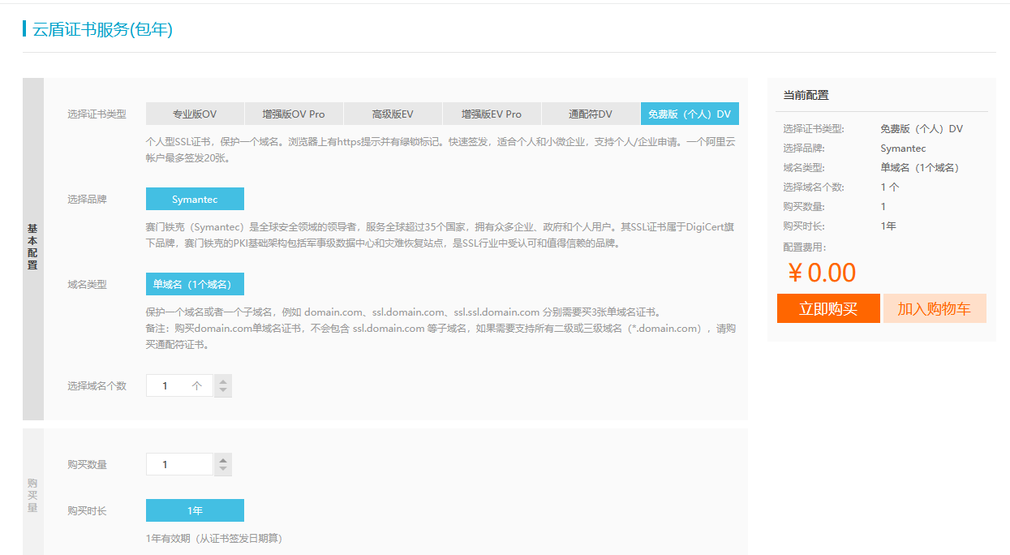Focus the 选择域名个数 number input field
Viewport: 1010px width, 555px height.
[x=179, y=386]
